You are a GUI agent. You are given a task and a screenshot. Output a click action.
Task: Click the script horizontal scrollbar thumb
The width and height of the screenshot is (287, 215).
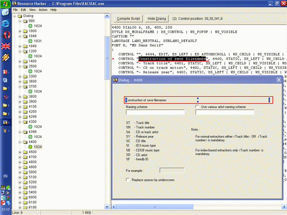coord(155,207)
